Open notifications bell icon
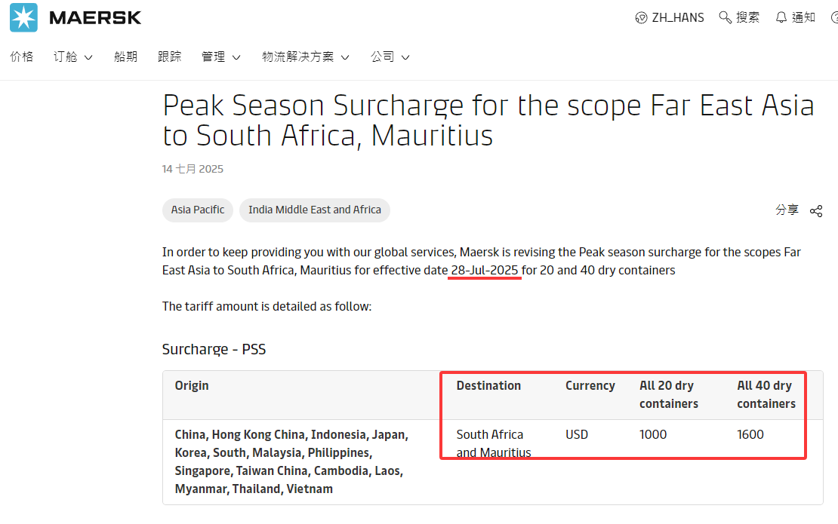 781,17
